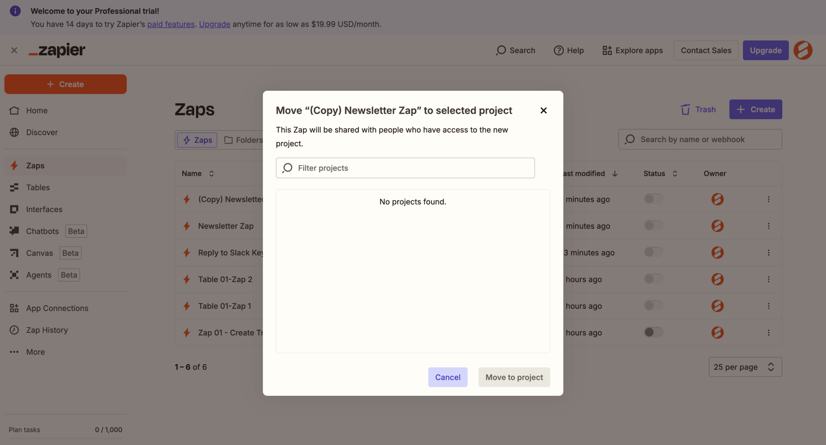826x445 pixels.
Task: Open the user avatar menu
Action: point(803,50)
